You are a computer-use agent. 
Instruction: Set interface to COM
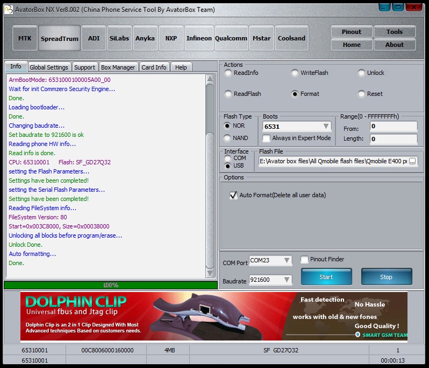pos(235,158)
